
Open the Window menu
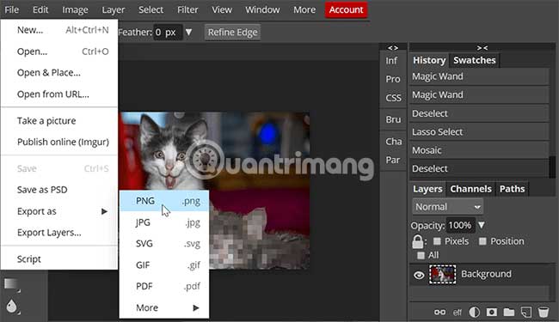(262, 9)
